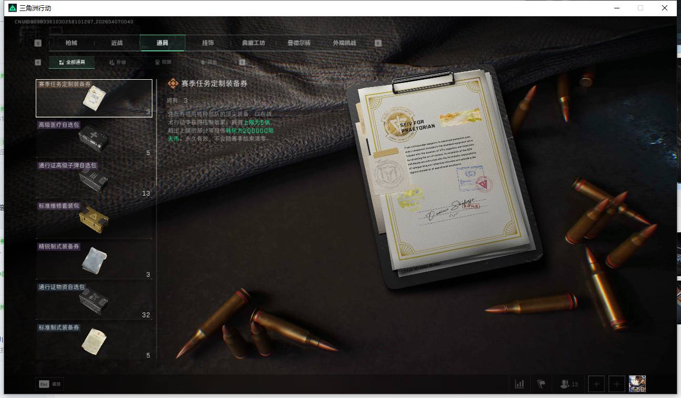Select the 道具 tab

[x=162, y=43]
